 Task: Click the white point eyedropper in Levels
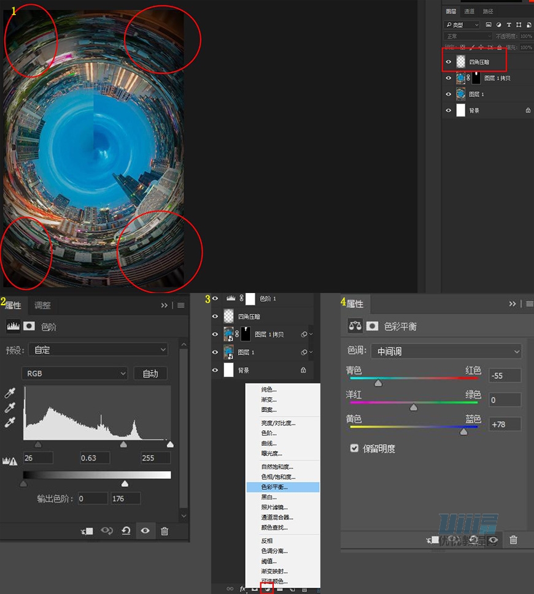pos(9,422)
